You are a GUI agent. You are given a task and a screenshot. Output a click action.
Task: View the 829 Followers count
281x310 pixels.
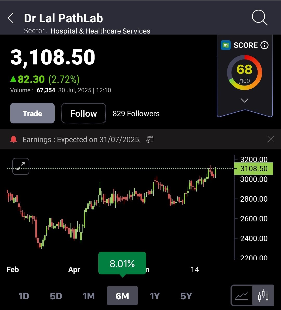coord(136,114)
